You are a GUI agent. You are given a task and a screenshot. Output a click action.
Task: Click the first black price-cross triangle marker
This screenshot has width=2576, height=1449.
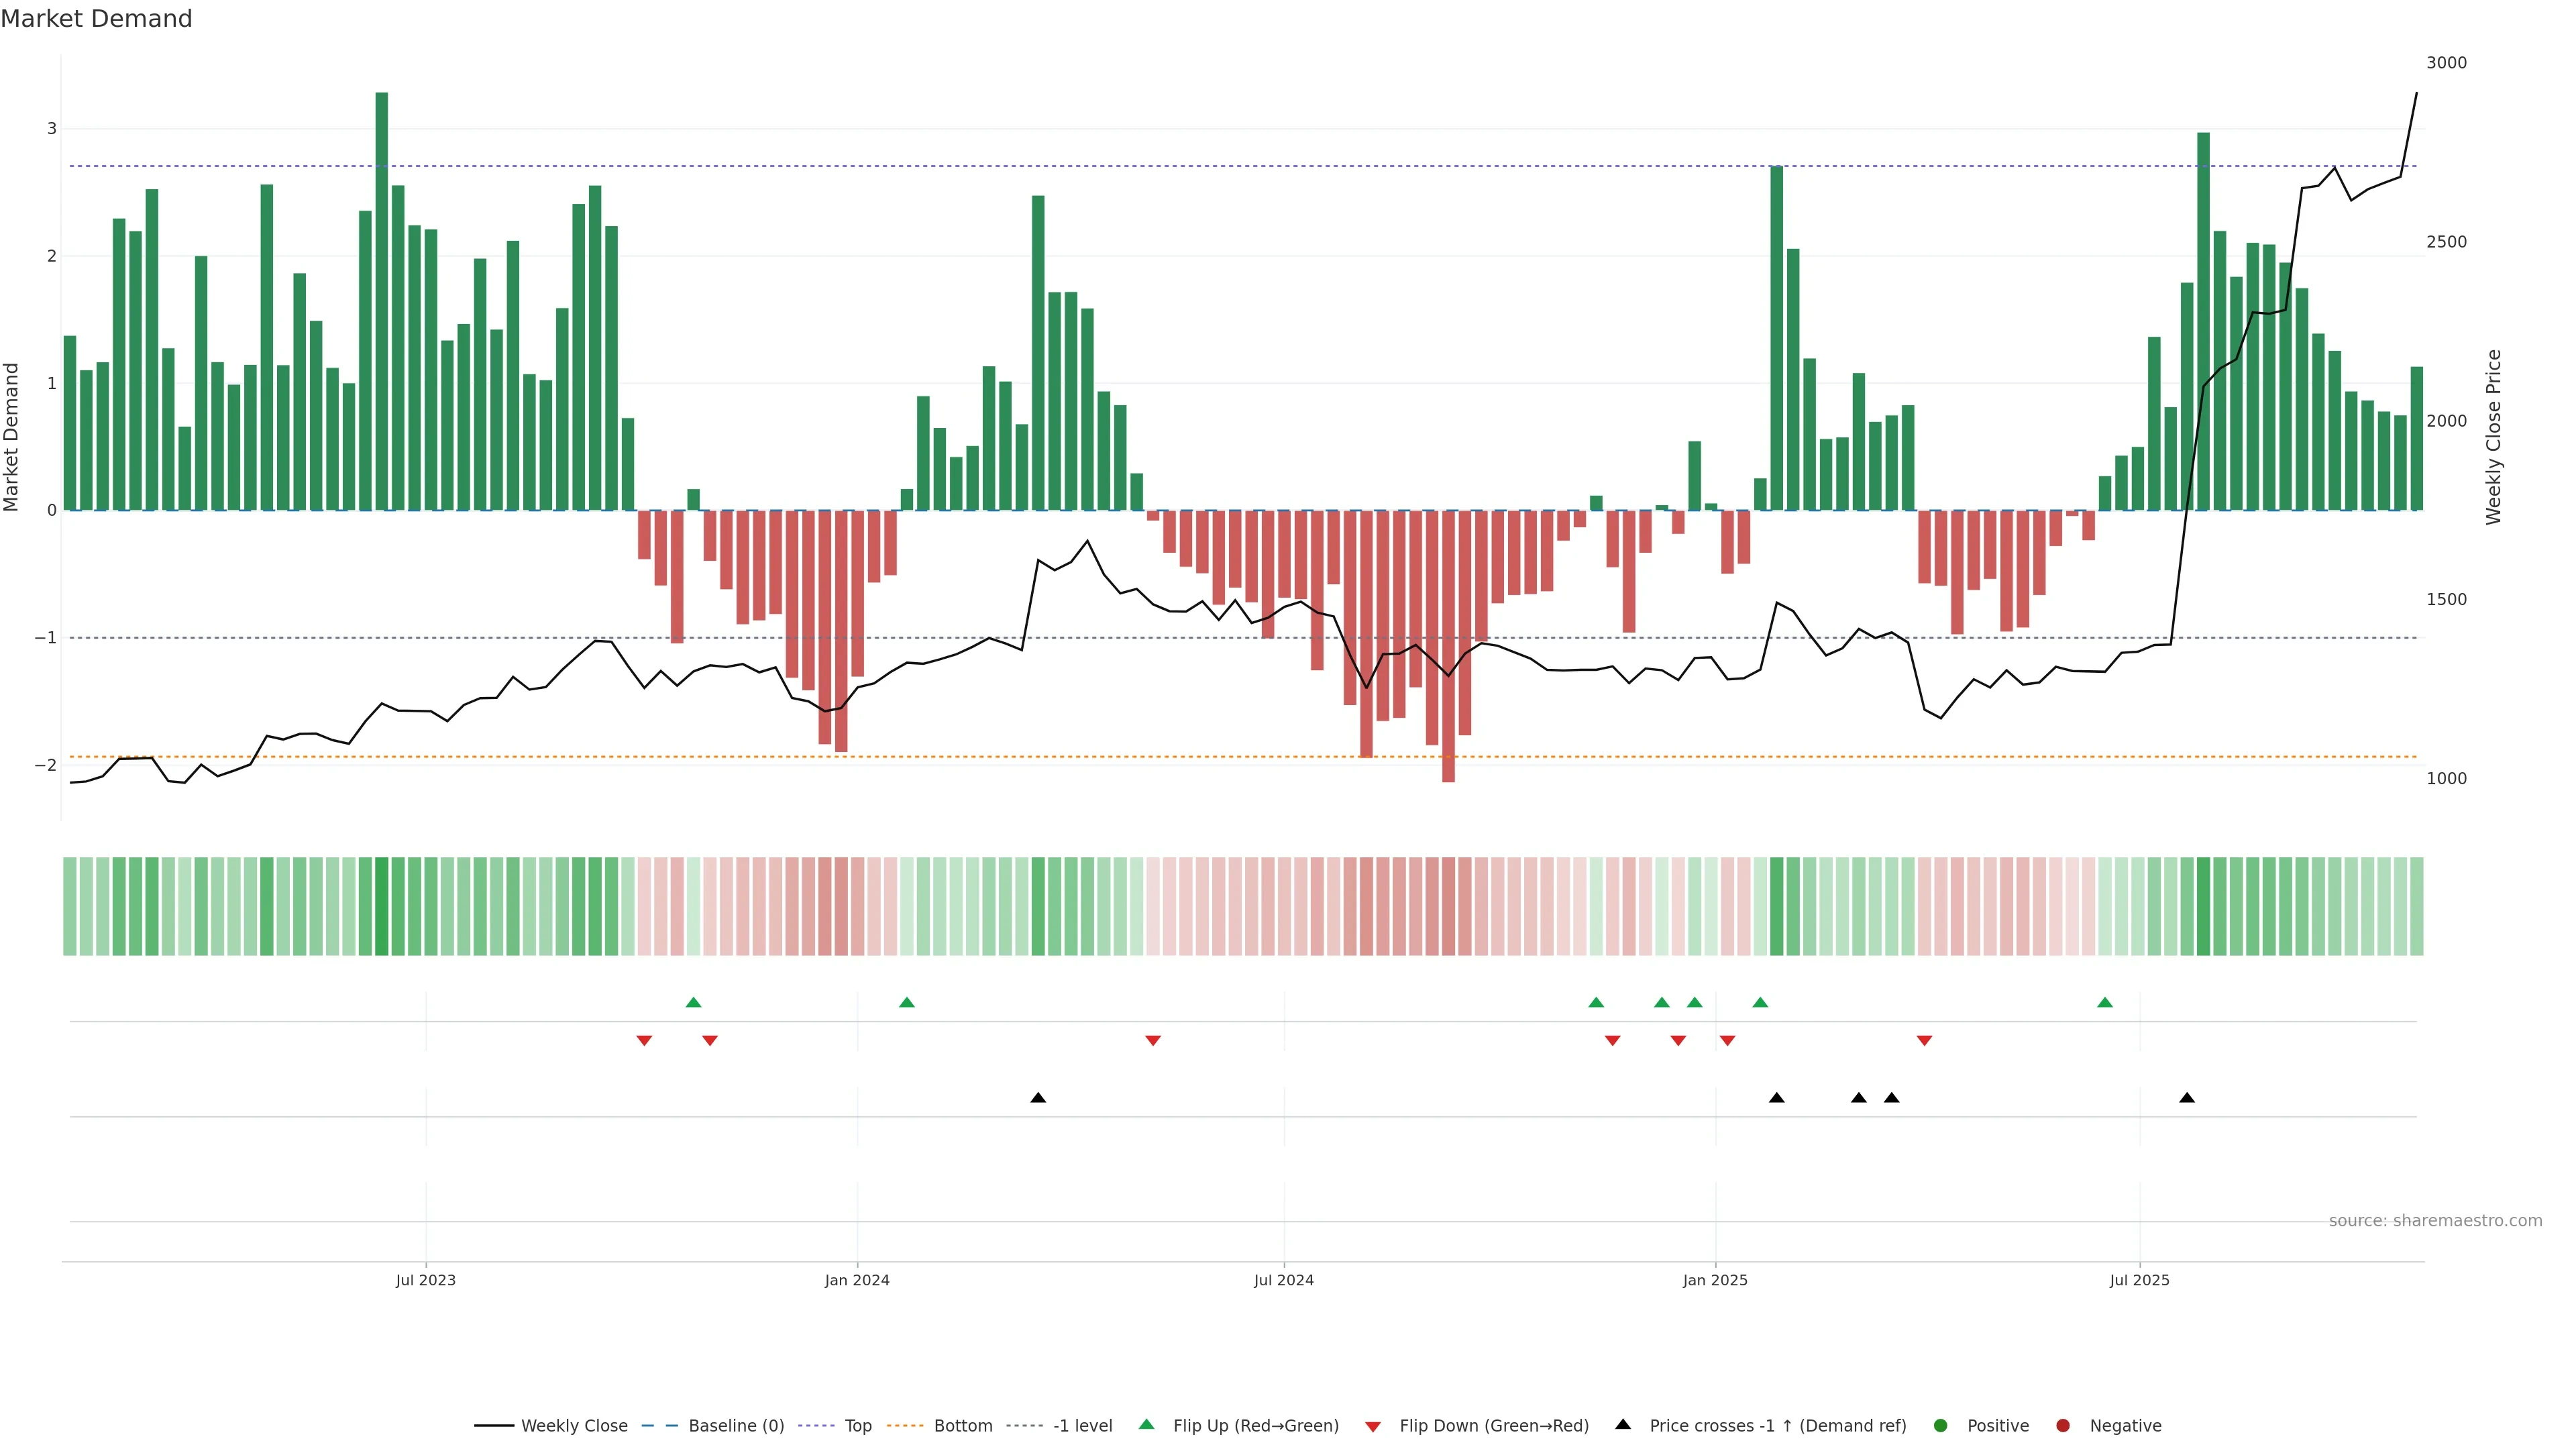(1038, 1098)
